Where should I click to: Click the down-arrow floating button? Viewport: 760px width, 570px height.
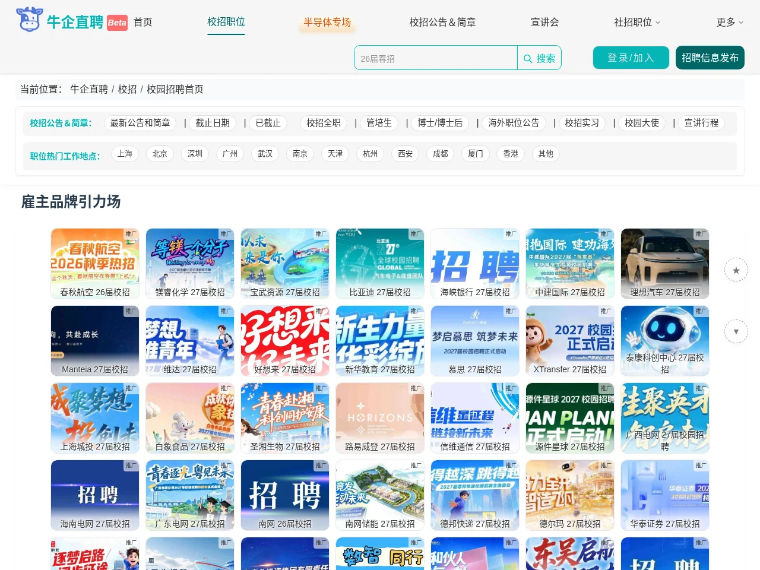736,331
